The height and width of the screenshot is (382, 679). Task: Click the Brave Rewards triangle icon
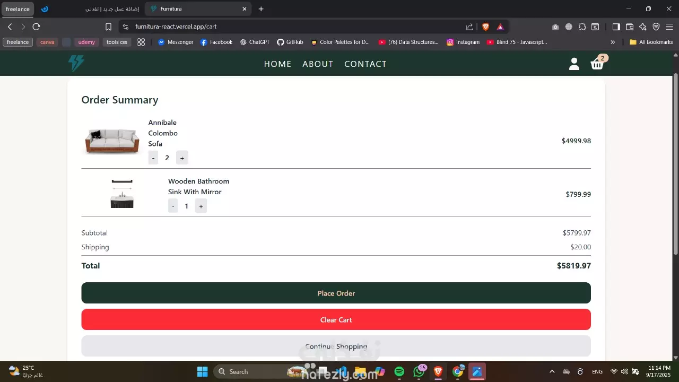click(x=500, y=27)
